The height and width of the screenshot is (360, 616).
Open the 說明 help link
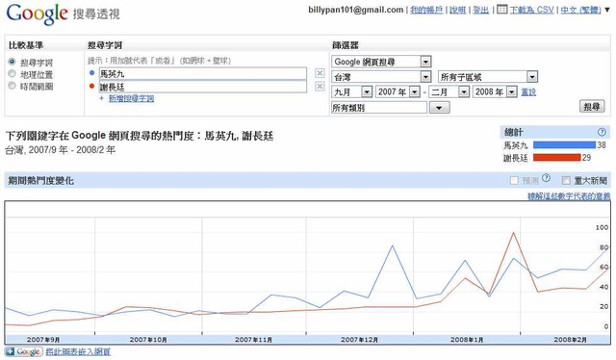458,10
